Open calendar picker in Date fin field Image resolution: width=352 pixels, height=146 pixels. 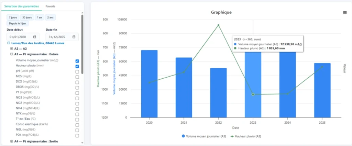(74, 37)
